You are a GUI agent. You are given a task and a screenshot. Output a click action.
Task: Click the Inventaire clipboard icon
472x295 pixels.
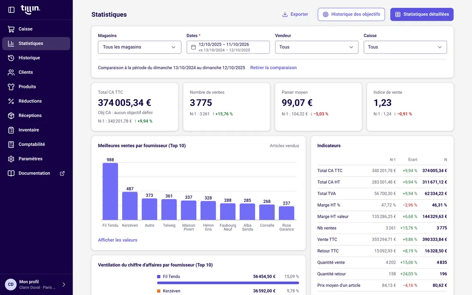(11, 130)
